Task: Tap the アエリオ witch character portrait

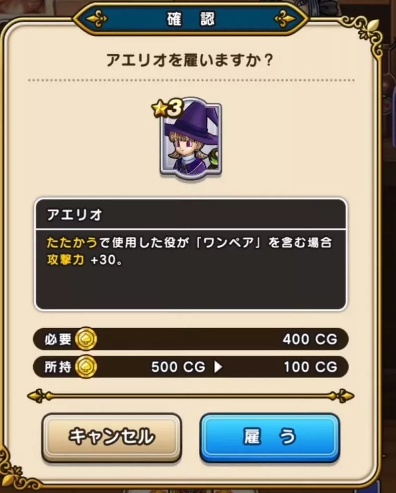Action: (191, 140)
